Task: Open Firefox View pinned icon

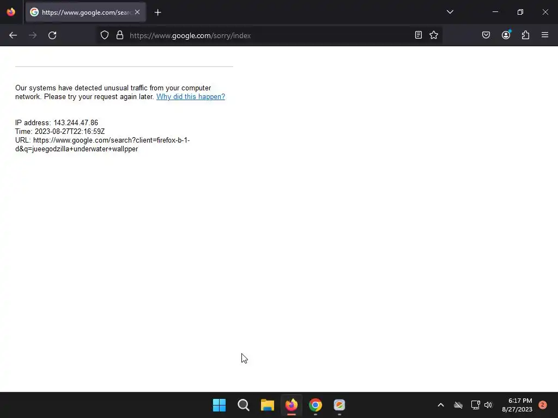Action: 11,12
